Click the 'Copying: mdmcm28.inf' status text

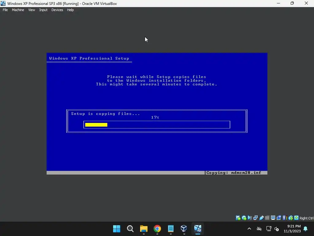(x=234, y=173)
